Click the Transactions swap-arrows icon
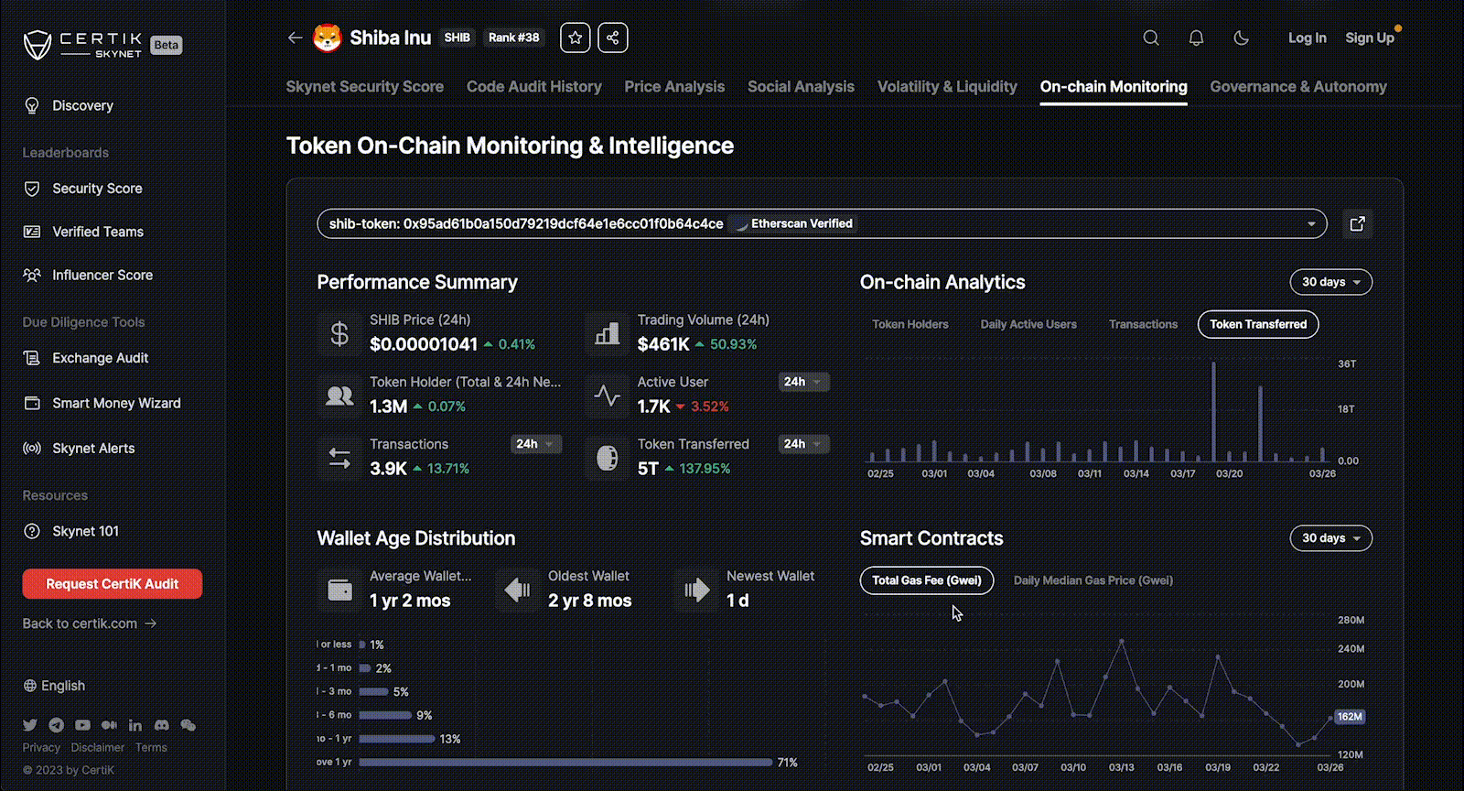1464x791 pixels. pos(339,458)
